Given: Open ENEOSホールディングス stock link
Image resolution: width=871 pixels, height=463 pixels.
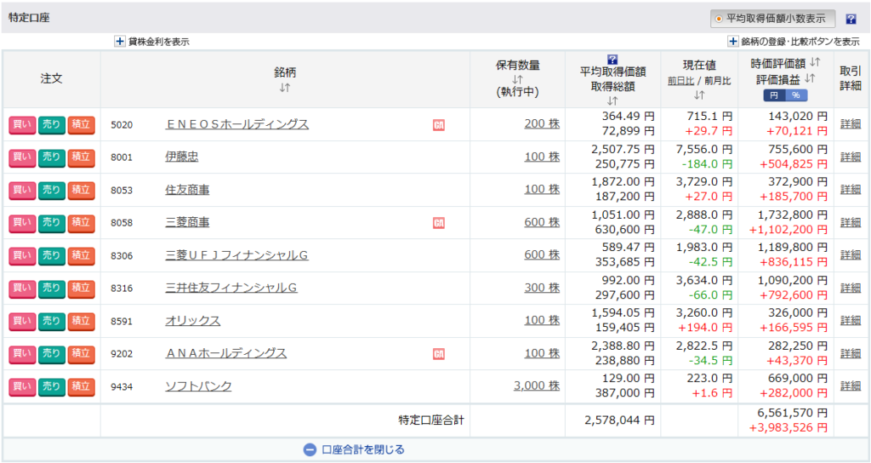Looking at the screenshot, I should click(237, 124).
